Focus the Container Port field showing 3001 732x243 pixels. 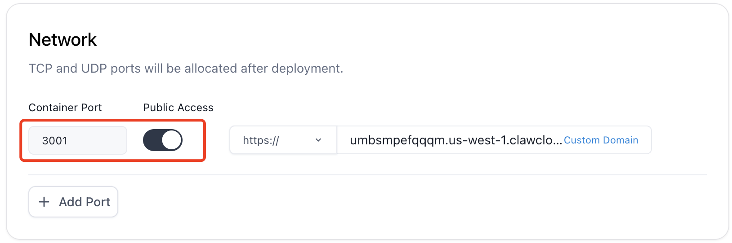(77, 140)
